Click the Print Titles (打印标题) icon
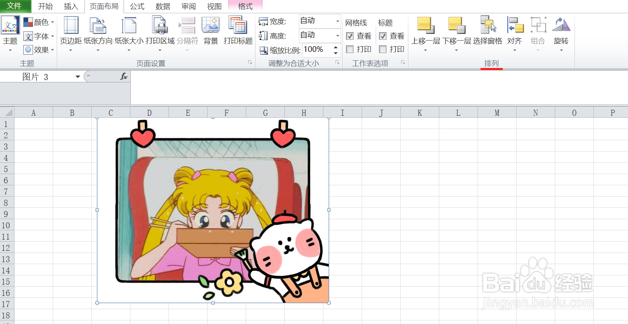The width and height of the screenshot is (628, 324). click(x=238, y=25)
